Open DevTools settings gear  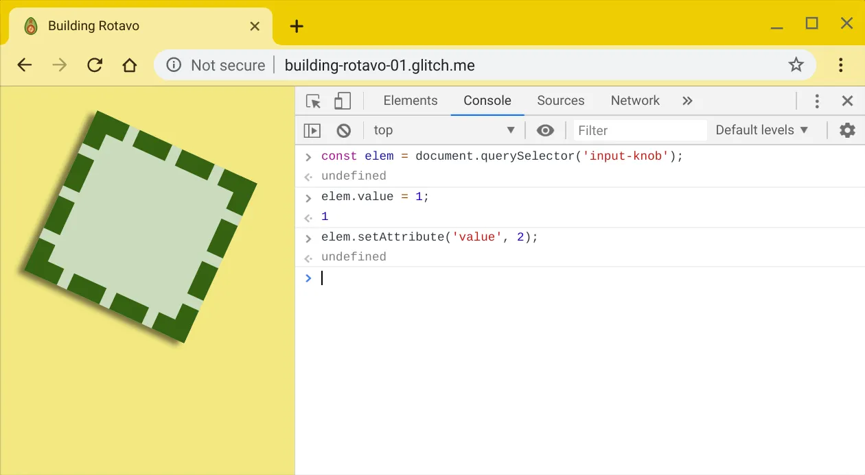[x=847, y=130]
